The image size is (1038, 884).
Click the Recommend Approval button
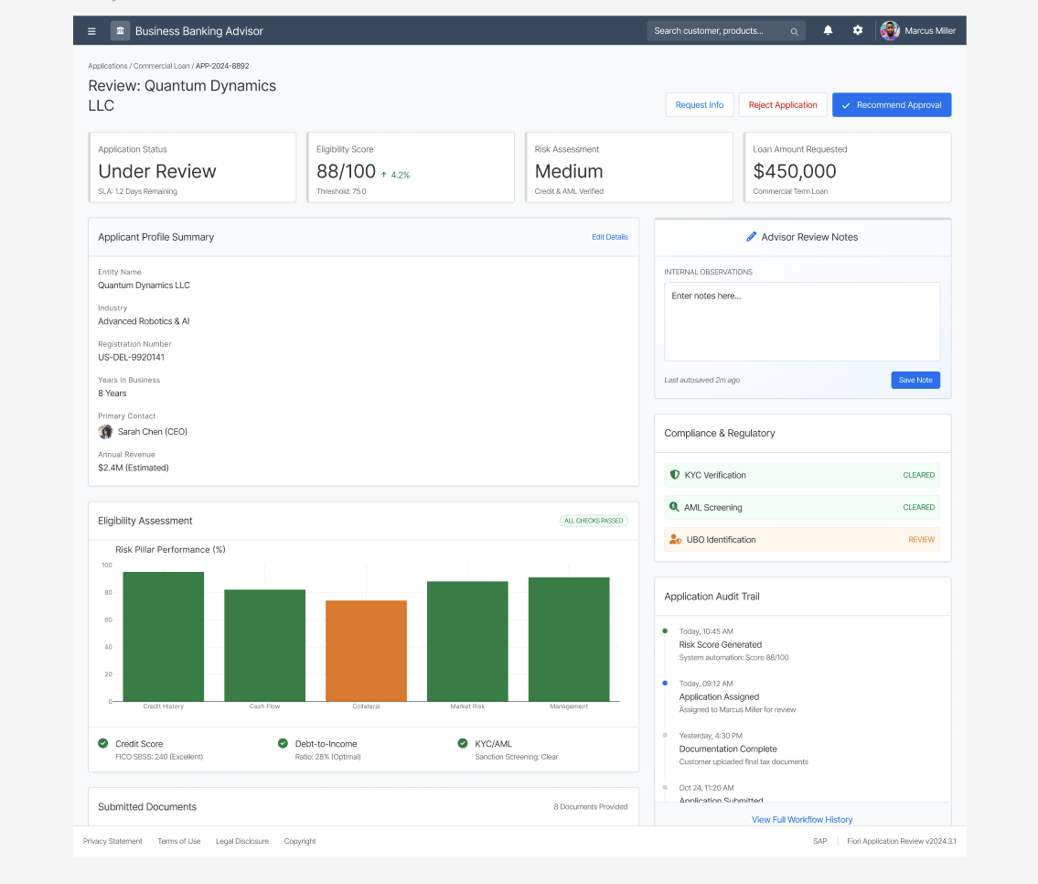(891, 104)
